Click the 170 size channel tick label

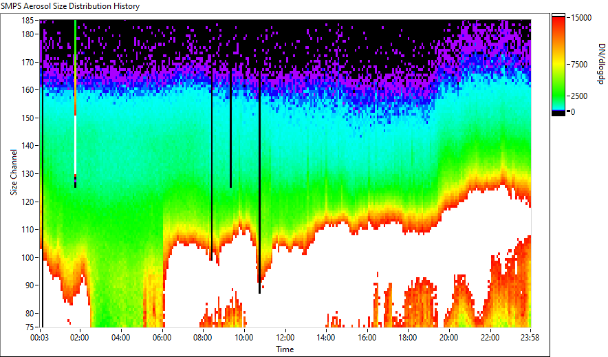(x=28, y=62)
